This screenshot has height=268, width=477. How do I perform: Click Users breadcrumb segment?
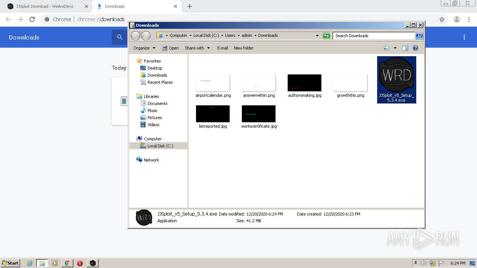pyautogui.click(x=230, y=36)
